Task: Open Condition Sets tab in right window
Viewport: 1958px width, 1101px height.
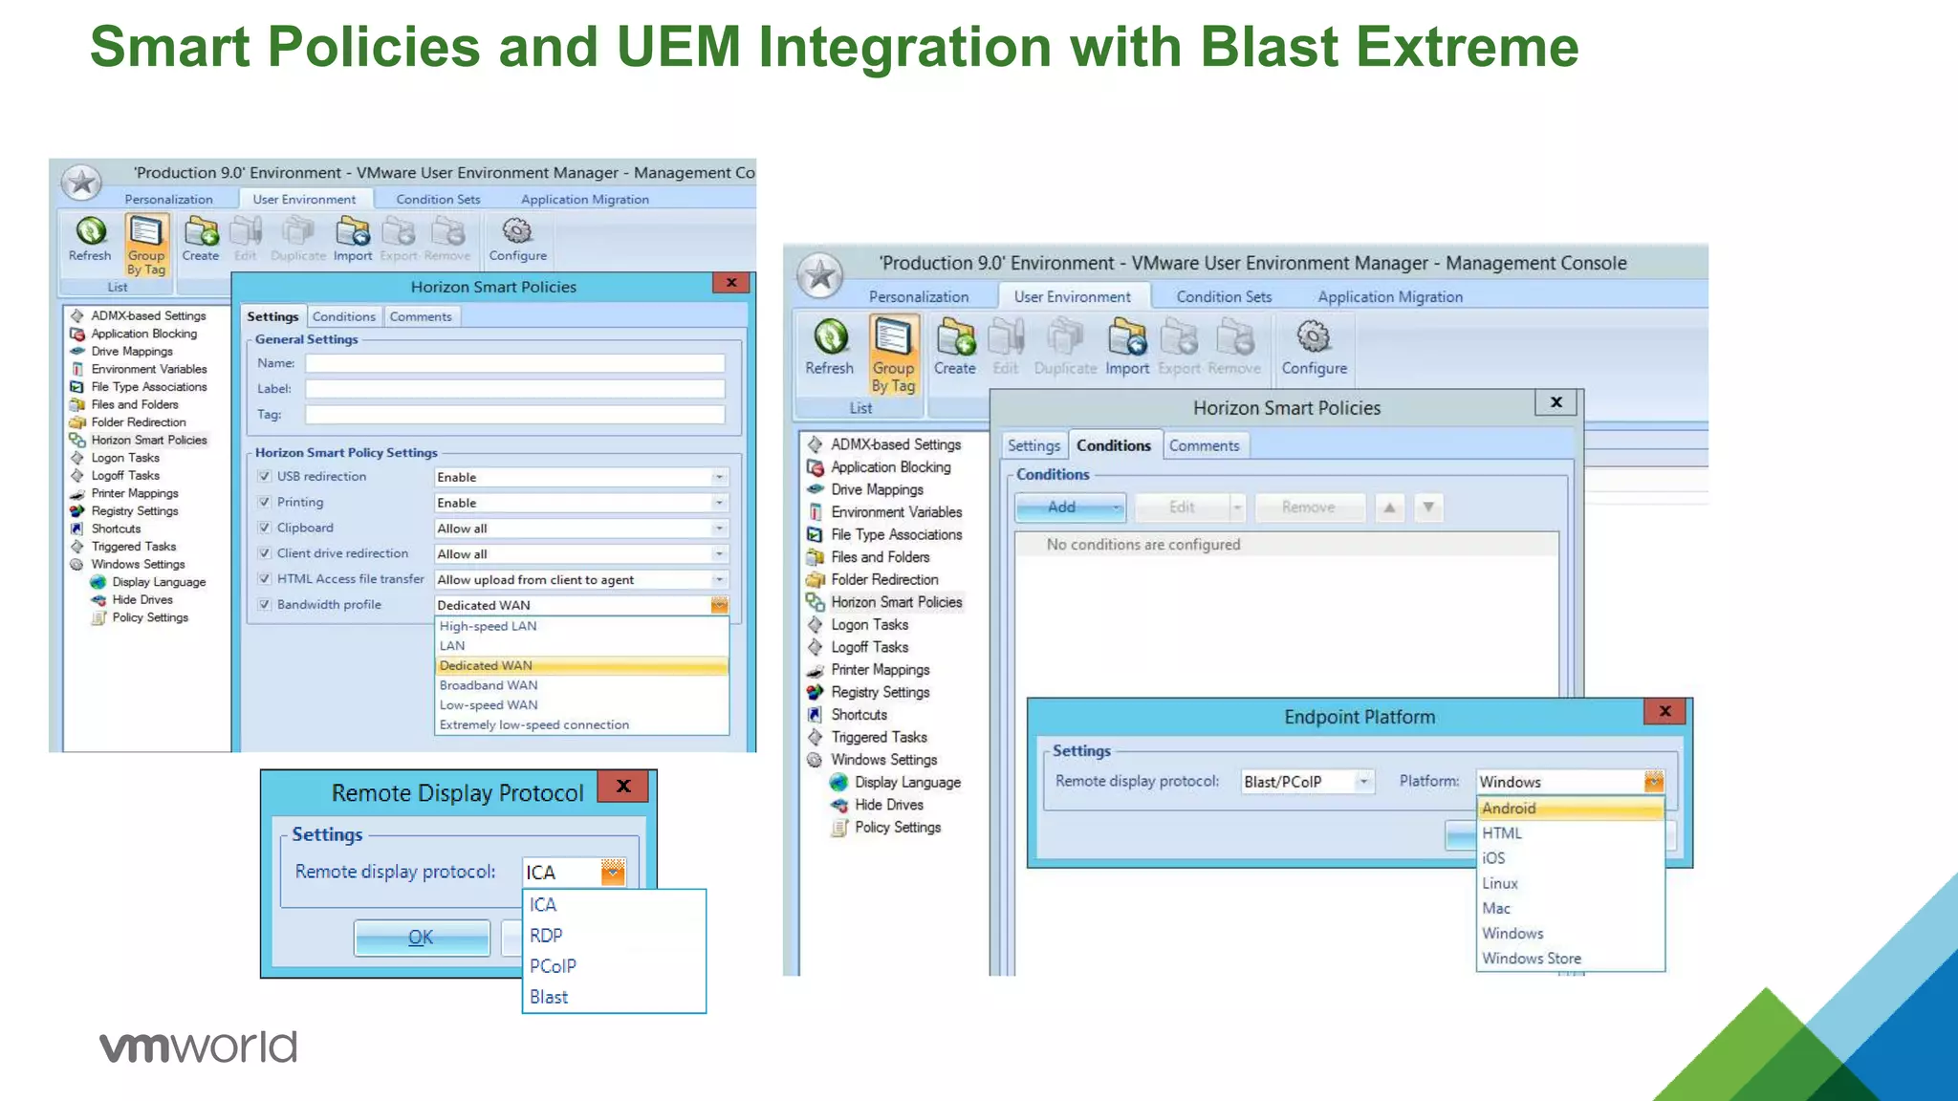Action: click(x=1224, y=296)
